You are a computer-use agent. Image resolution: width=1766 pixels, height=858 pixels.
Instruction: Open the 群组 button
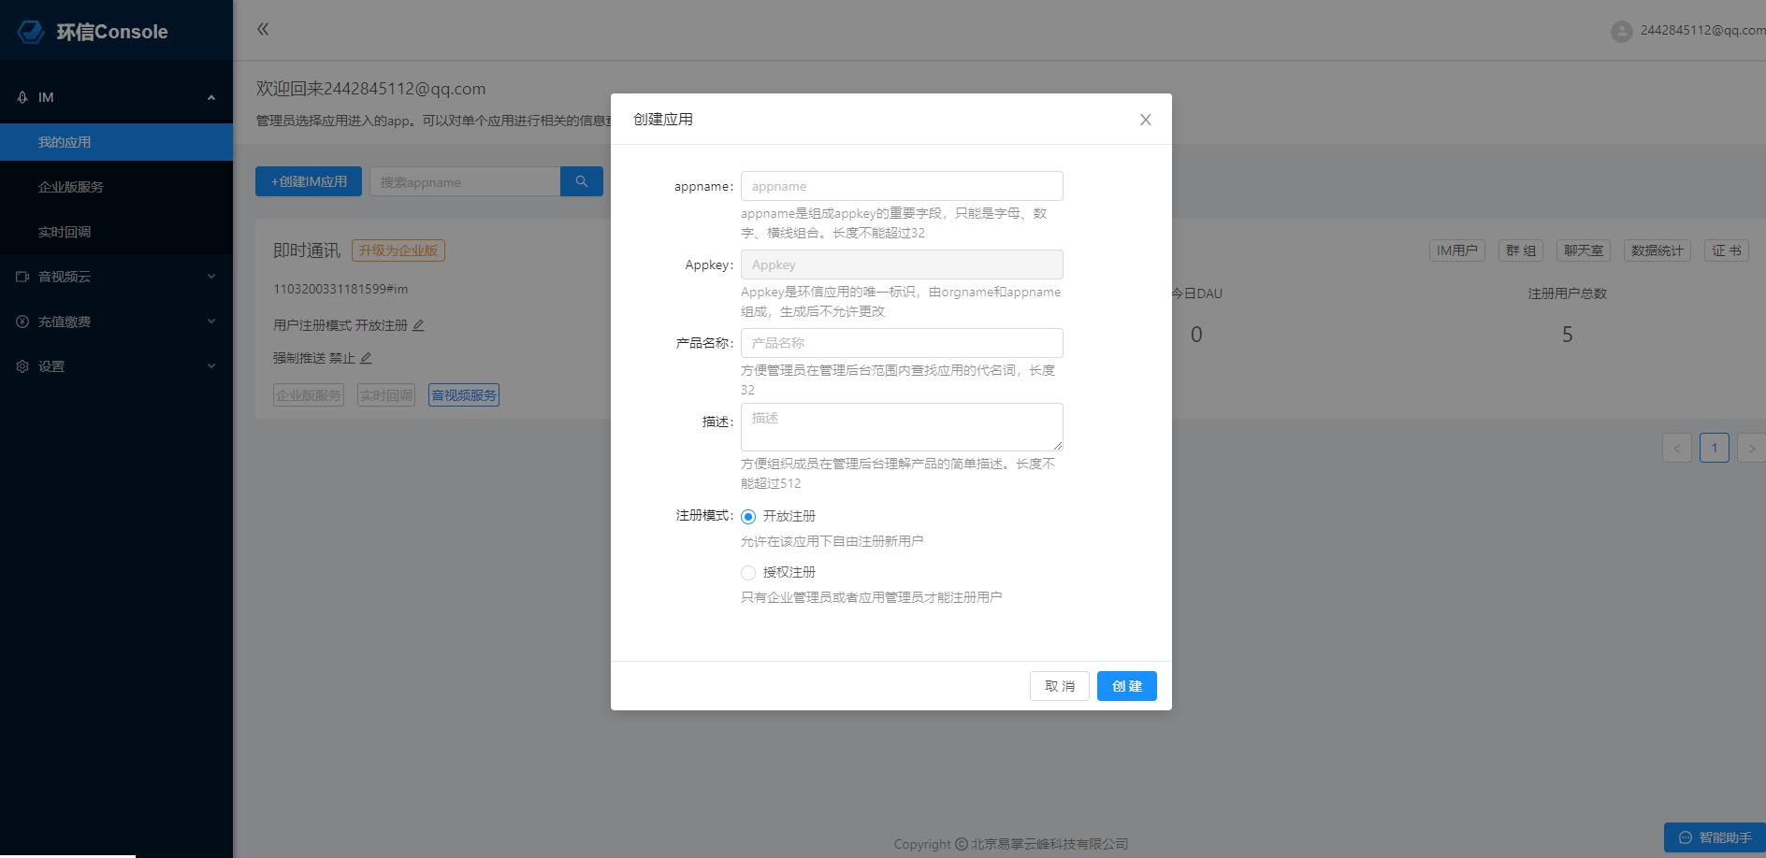click(x=1521, y=250)
